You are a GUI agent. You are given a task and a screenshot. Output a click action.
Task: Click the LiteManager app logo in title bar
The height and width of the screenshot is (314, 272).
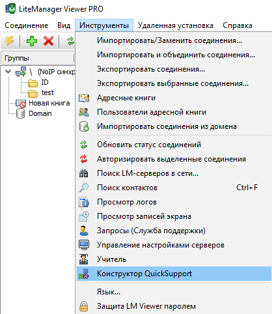click(10, 9)
